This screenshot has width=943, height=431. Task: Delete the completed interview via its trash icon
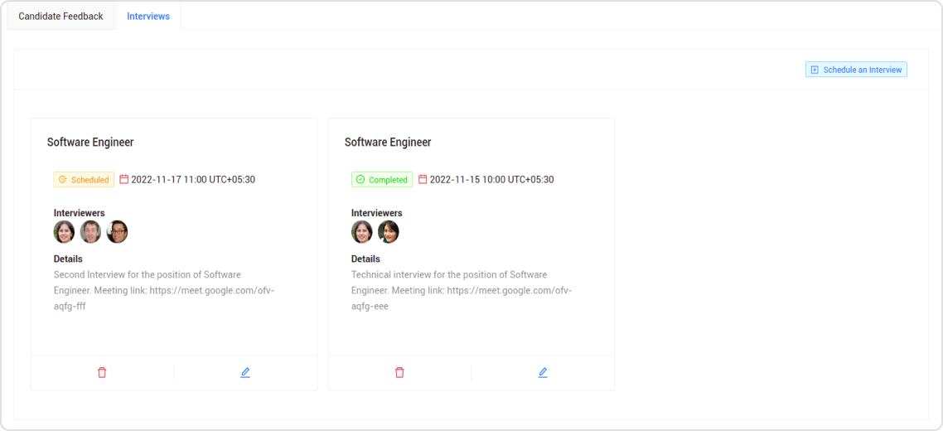click(x=399, y=373)
